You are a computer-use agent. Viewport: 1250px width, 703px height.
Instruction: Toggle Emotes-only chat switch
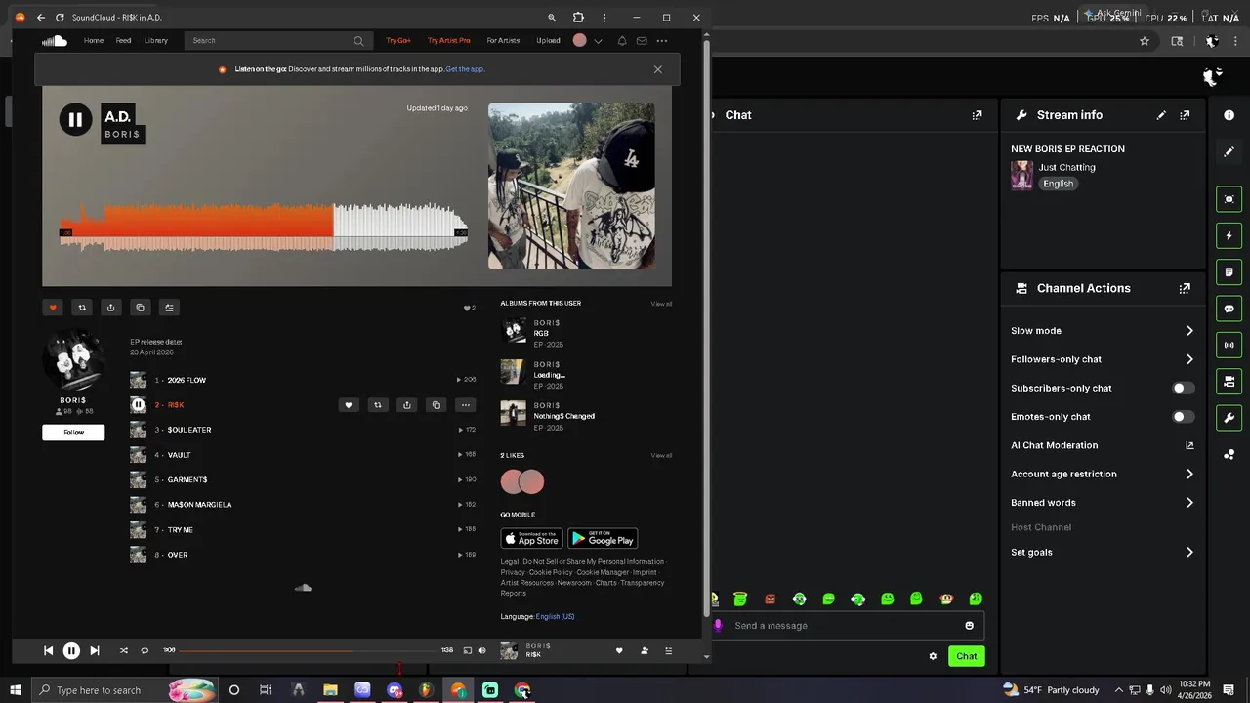pyautogui.click(x=1183, y=417)
